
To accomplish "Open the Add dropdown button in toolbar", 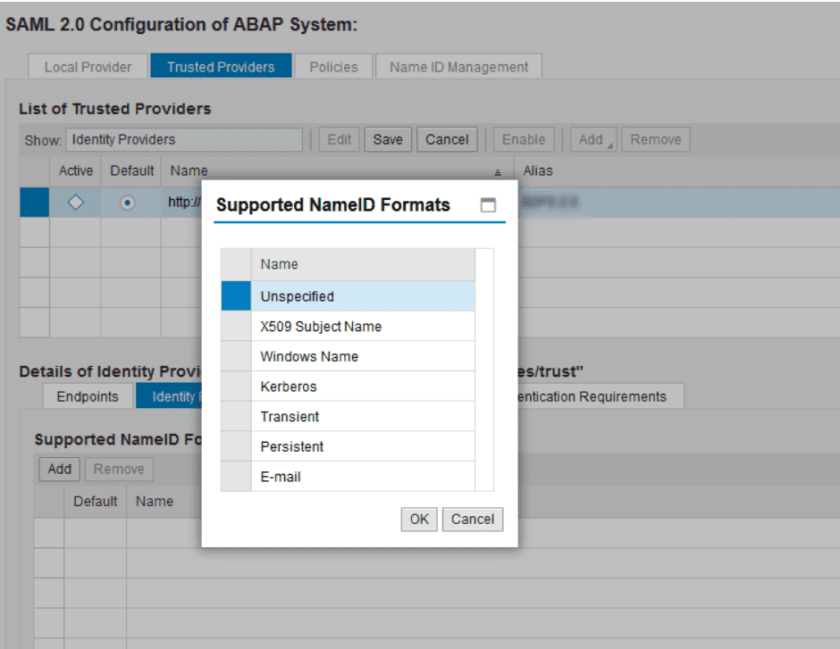I will [593, 139].
